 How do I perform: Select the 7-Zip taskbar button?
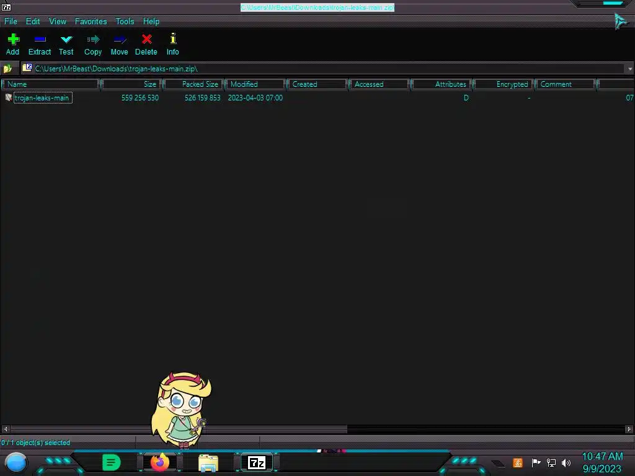(257, 462)
